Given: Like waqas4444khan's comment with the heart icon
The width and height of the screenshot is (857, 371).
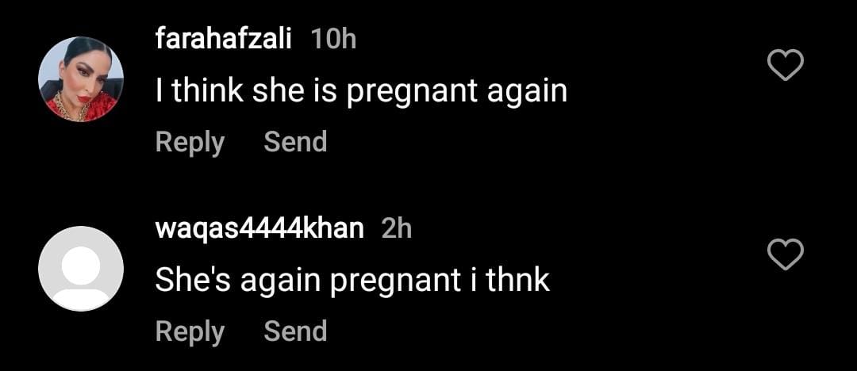Looking at the screenshot, I should pos(786,255).
